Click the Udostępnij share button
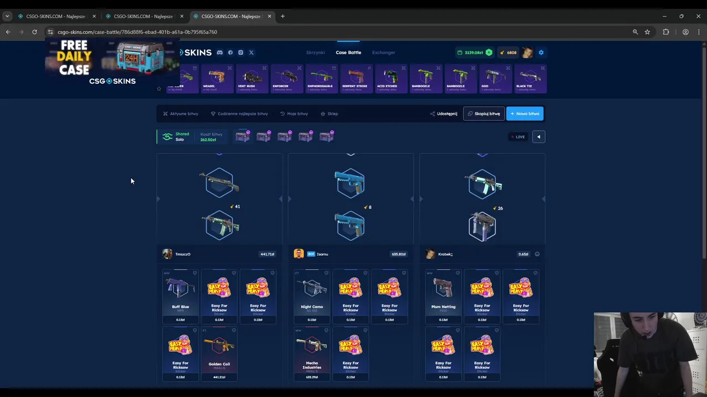The height and width of the screenshot is (397, 707). coord(444,114)
